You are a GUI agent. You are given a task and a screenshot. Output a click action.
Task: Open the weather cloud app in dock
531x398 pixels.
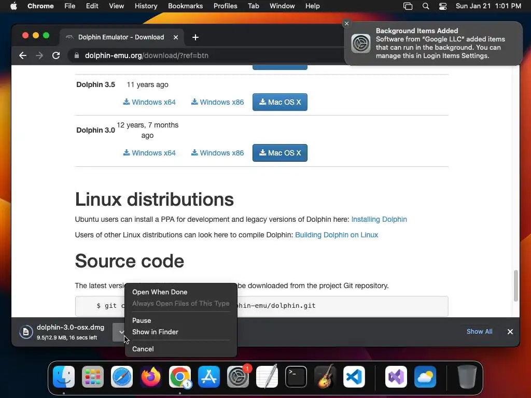click(425, 377)
